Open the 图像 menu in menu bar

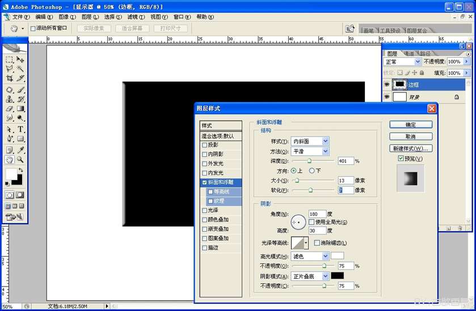coord(67,17)
